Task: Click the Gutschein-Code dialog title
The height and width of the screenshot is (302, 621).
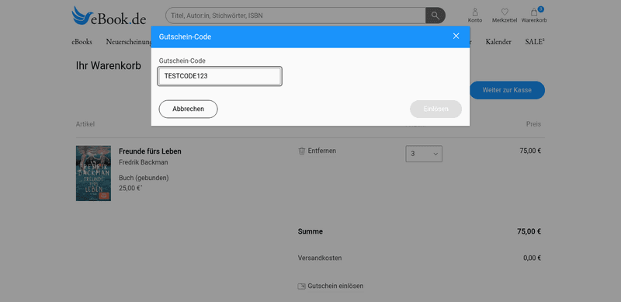Action: [x=185, y=36]
